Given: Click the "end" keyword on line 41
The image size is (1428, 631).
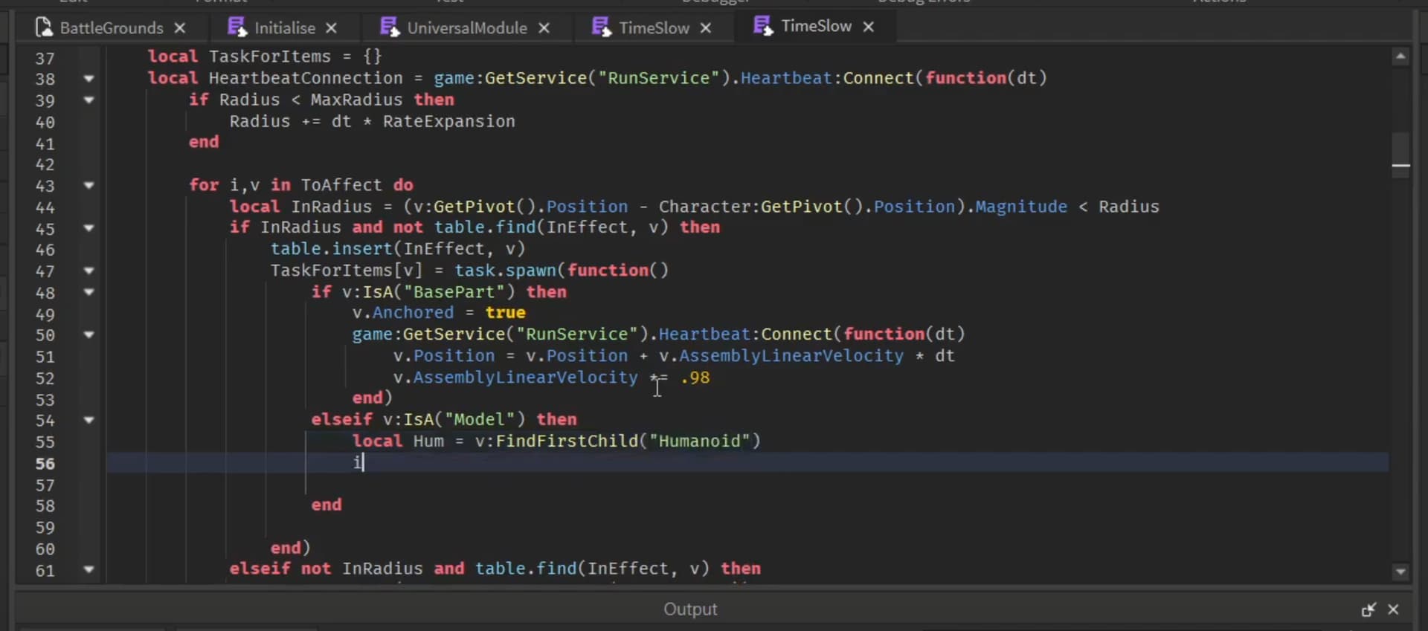Looking at the screenshot, I should (x=204, y=142).
